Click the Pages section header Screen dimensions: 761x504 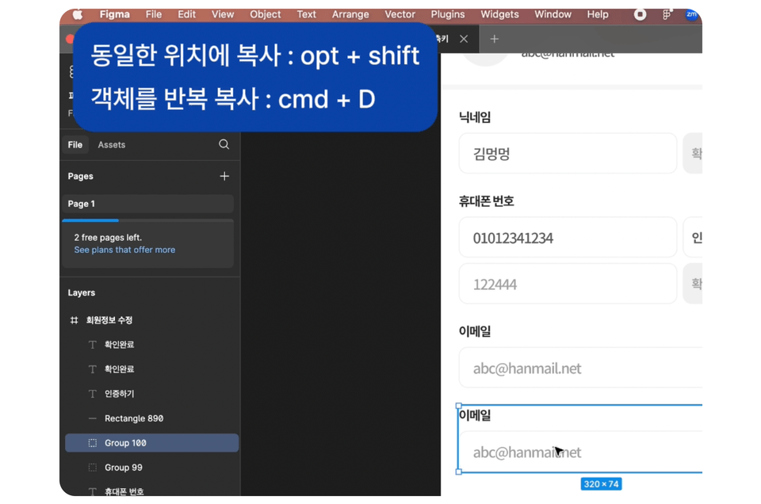[x=81, y=176]
